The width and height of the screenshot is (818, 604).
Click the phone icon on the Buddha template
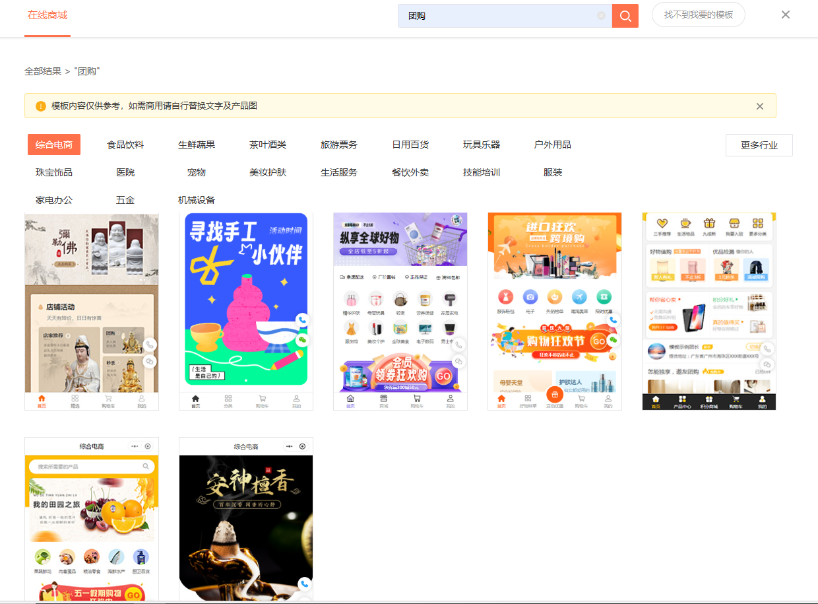[150, 345]
